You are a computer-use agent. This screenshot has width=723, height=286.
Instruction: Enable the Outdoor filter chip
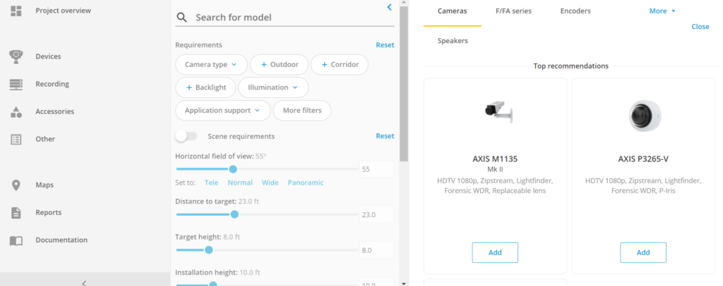(280, 65)
